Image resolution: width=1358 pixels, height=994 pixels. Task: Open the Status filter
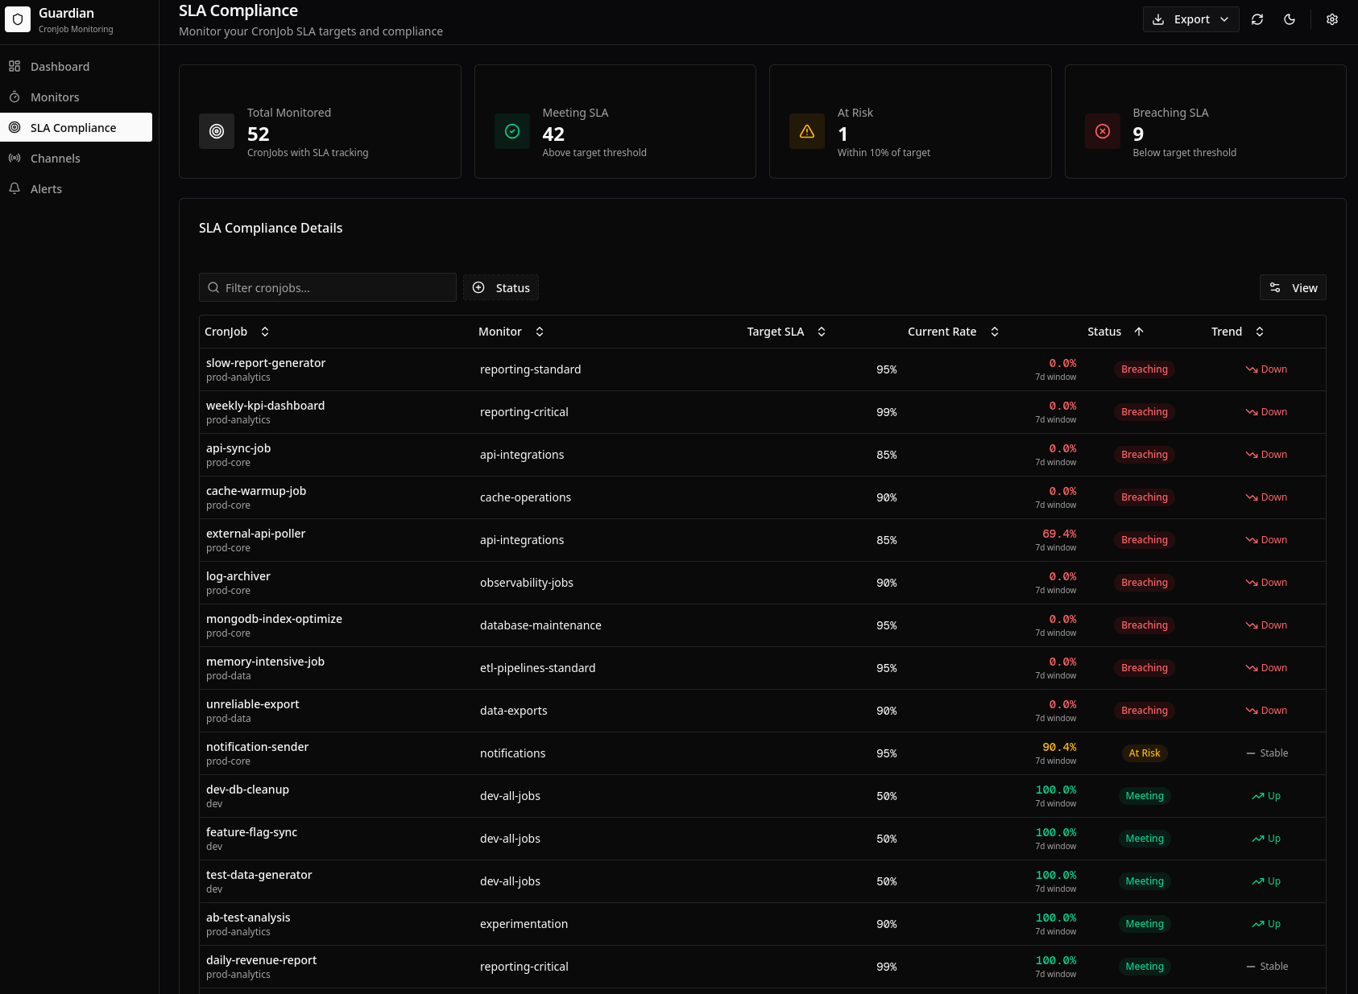point(500,287)
